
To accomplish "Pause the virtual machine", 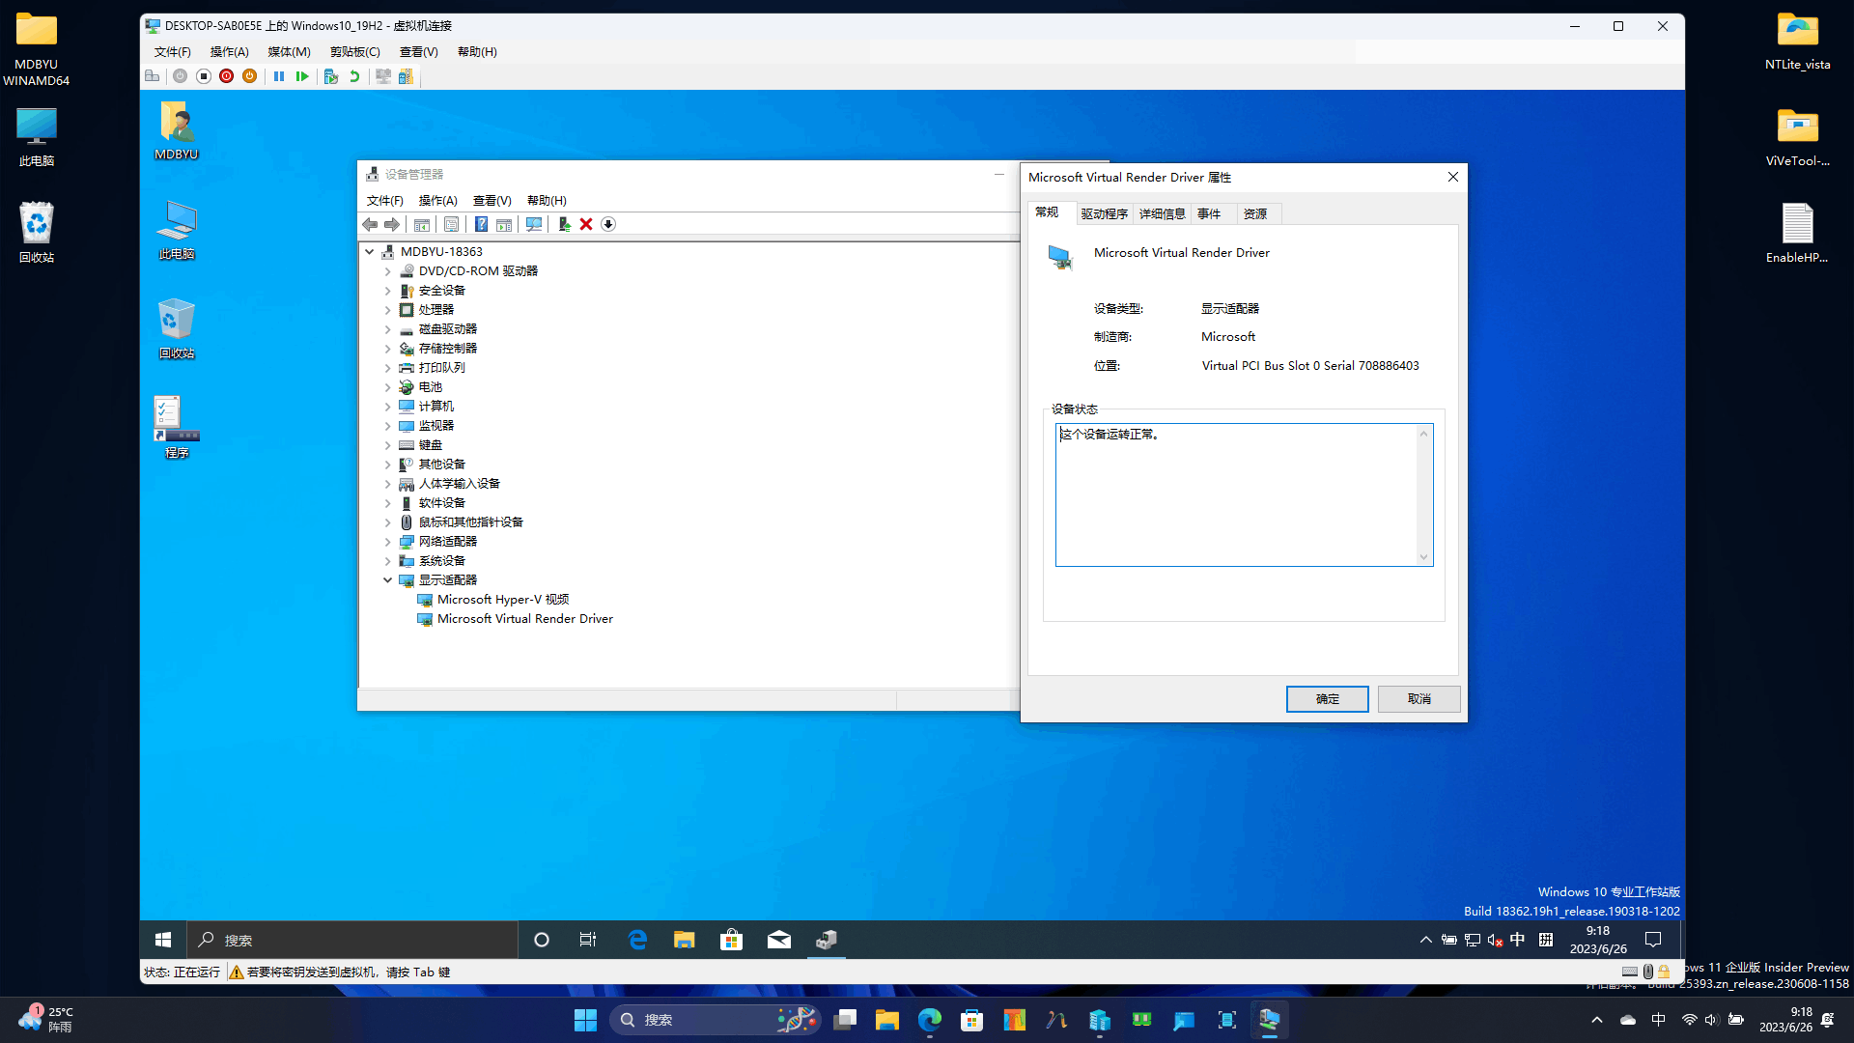I will (279, 76).
